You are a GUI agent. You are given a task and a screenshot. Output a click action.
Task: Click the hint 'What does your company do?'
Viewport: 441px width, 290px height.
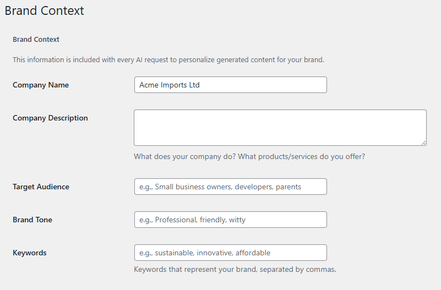click(x=249, y=156)
